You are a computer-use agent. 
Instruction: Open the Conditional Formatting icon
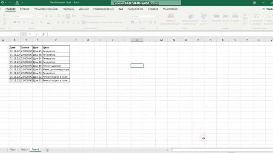tap(171, 16)
